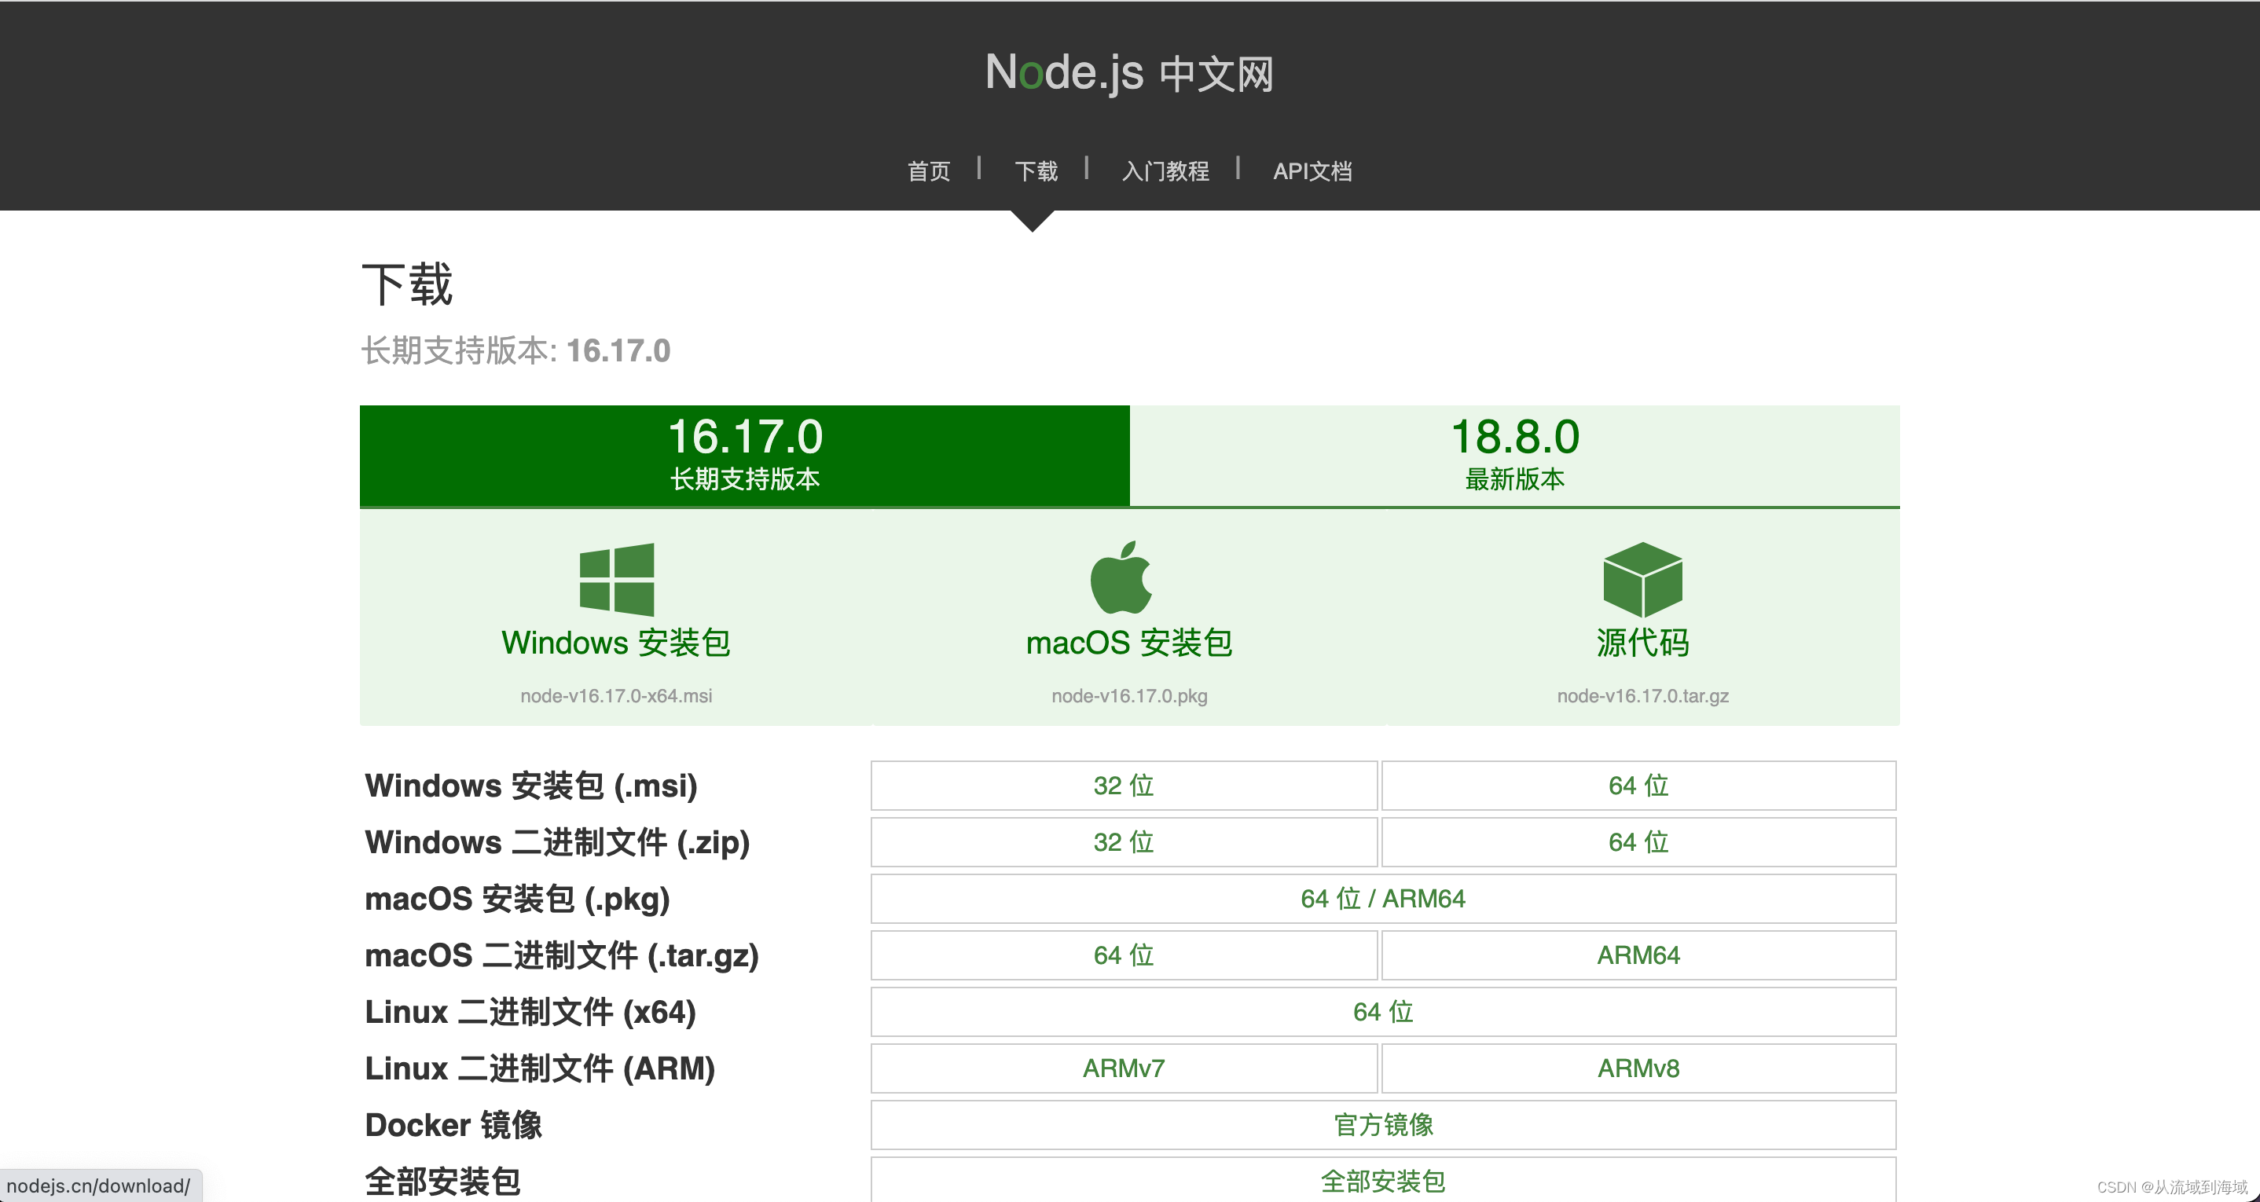The width and height of the screenshot is (2260, 1202).
Task: Download macOS pkg 64 位 / ARM64
Action: (x=1383, y=899)
